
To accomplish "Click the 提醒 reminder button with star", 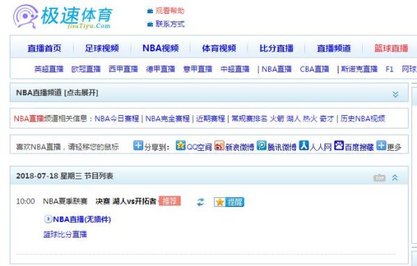I will [x=229, y=202].
